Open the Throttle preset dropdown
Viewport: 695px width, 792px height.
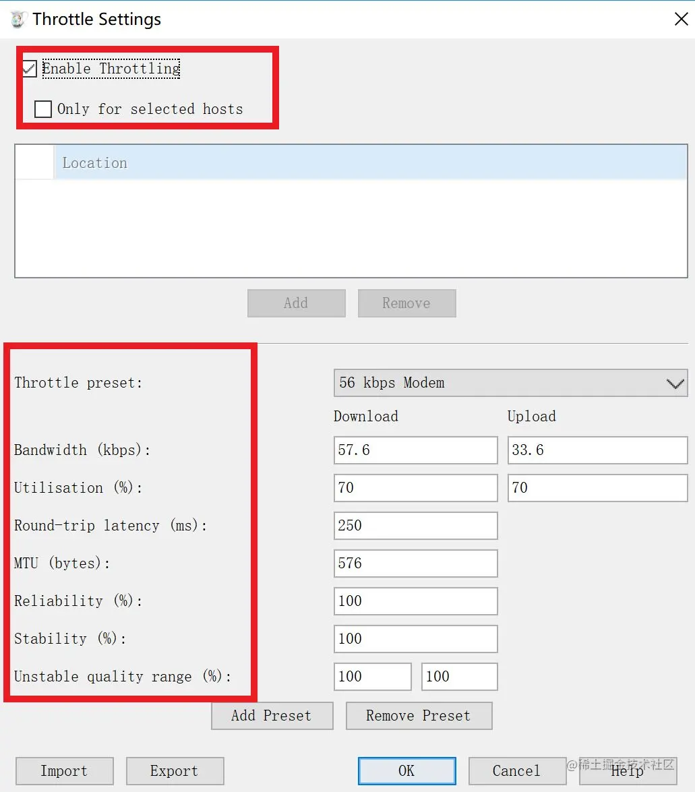510,383
